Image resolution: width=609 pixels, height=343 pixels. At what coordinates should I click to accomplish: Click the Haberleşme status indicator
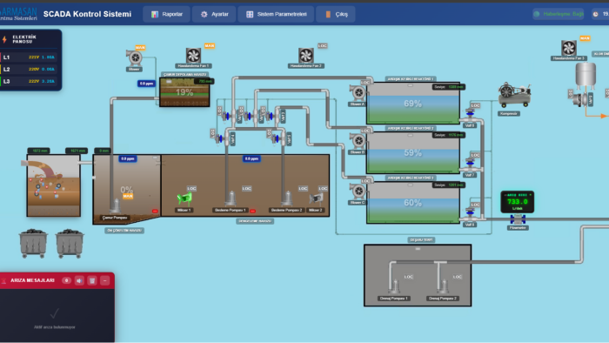click(559, 14)
